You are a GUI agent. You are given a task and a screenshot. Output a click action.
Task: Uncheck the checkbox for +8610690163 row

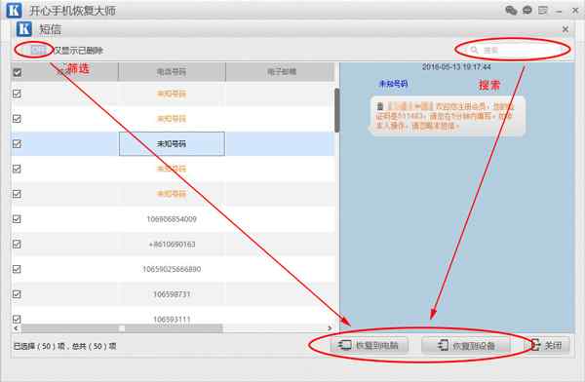[x=17, y=244]
